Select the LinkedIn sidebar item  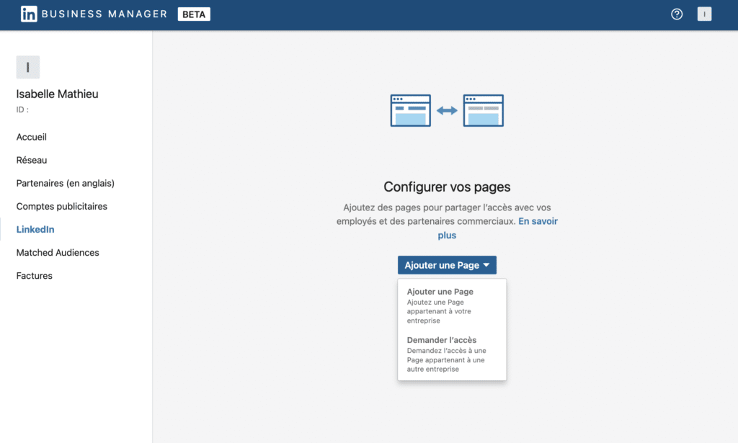point(35,229)
